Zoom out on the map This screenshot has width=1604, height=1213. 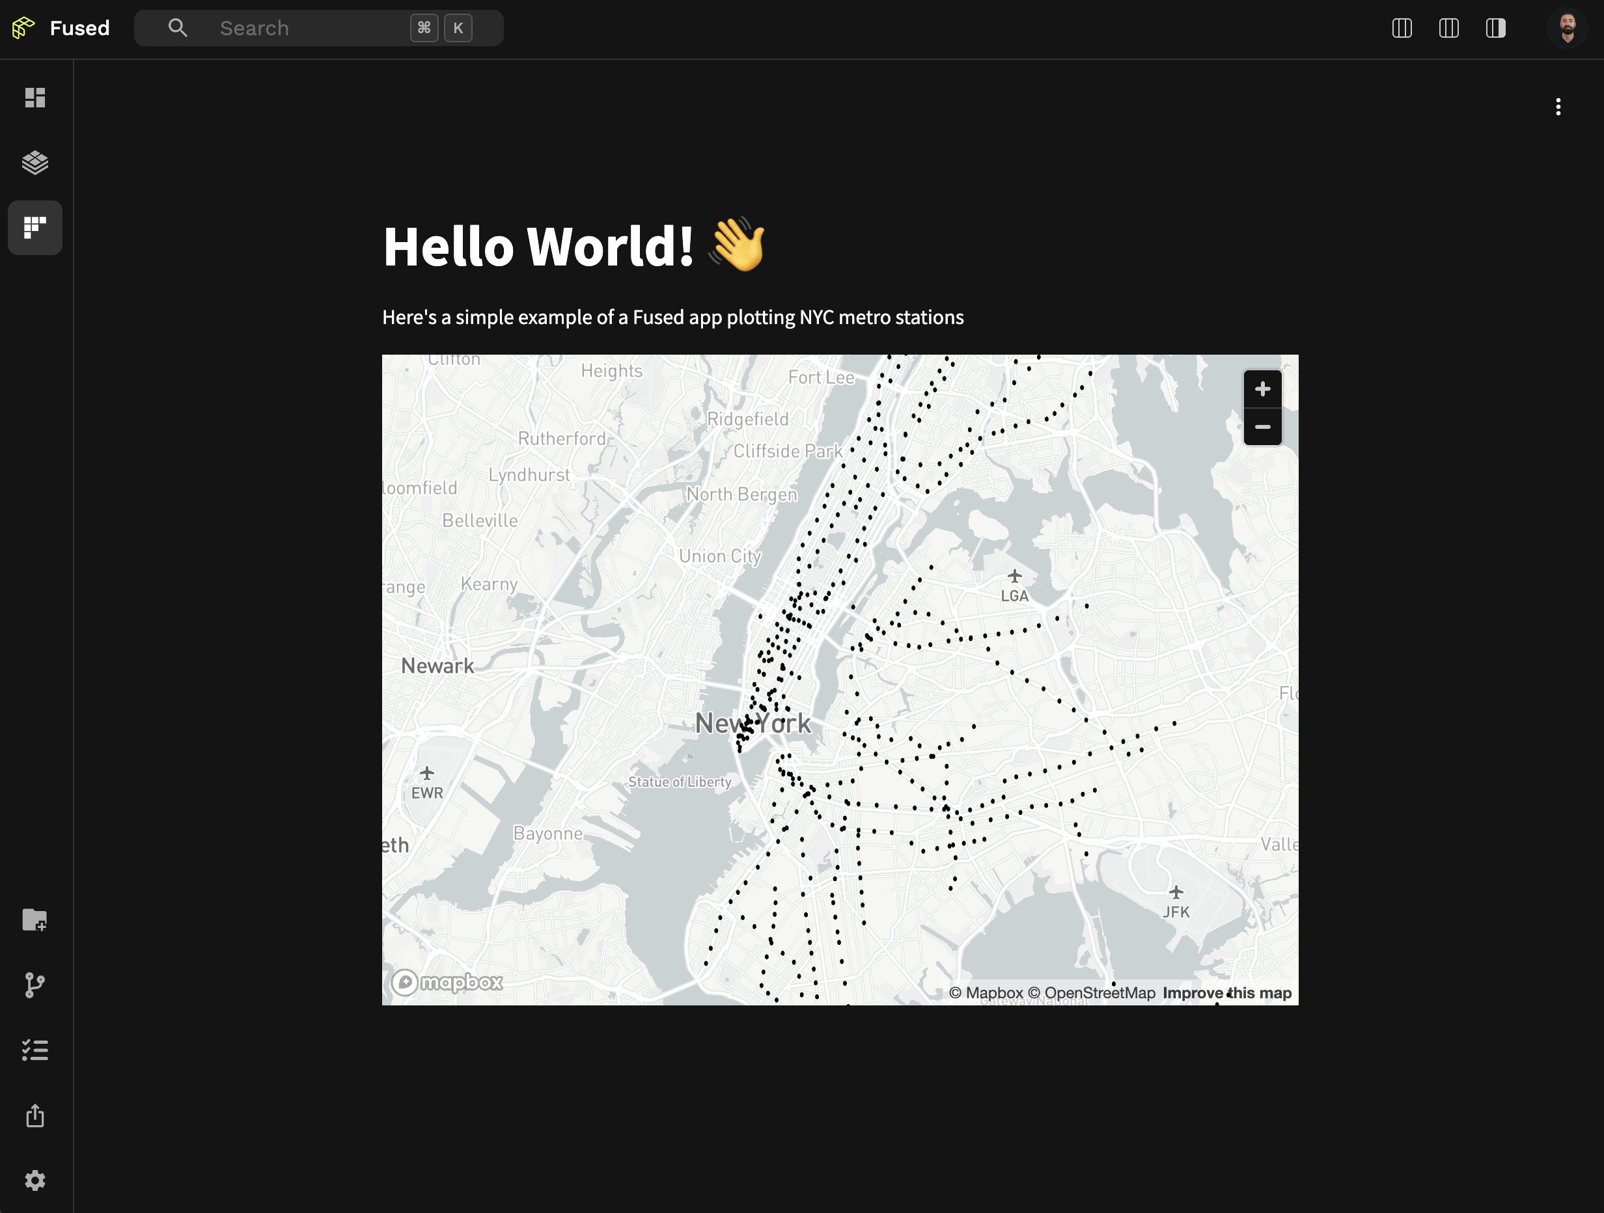point(1262,427)
